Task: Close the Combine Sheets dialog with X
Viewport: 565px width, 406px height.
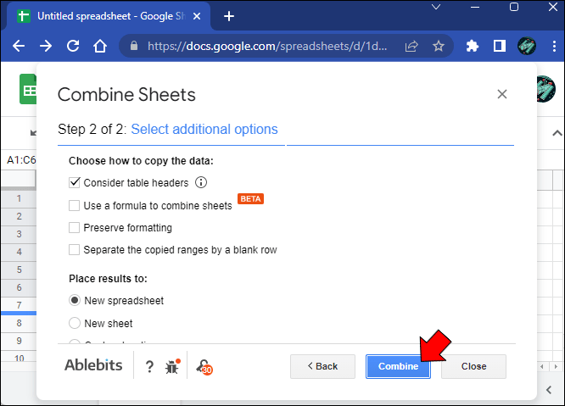Action: click(x=502, y=94)
